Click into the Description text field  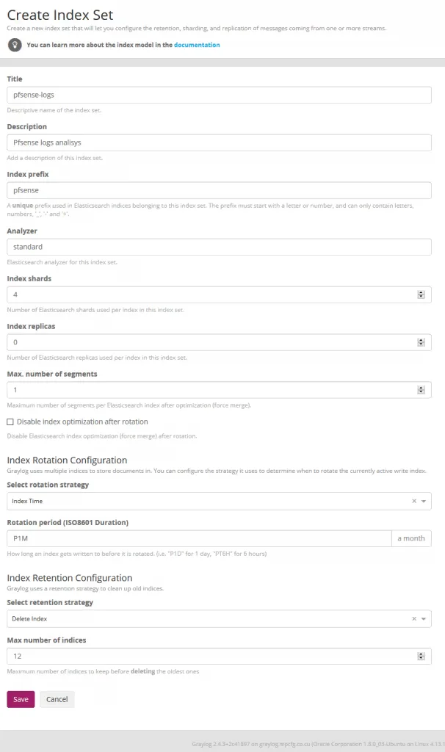coord(219,142)
